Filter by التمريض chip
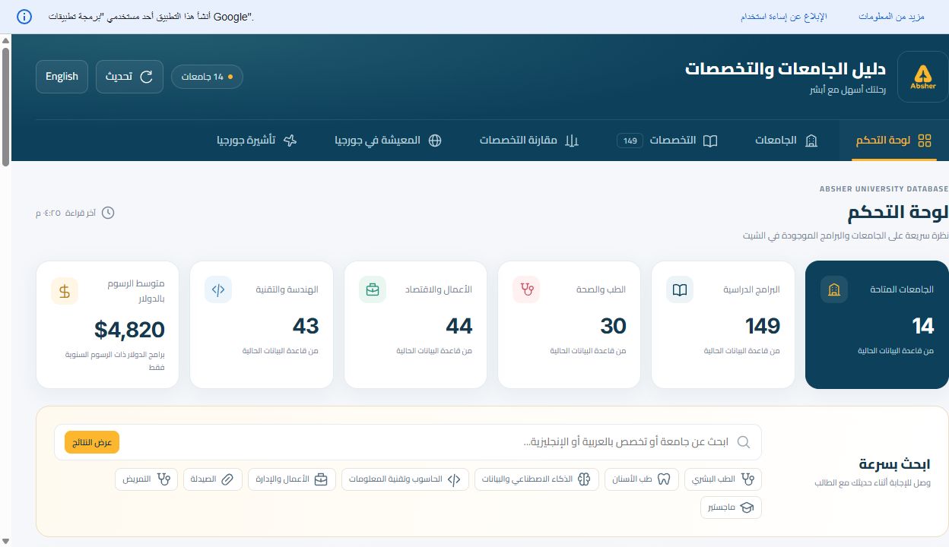 147,479
